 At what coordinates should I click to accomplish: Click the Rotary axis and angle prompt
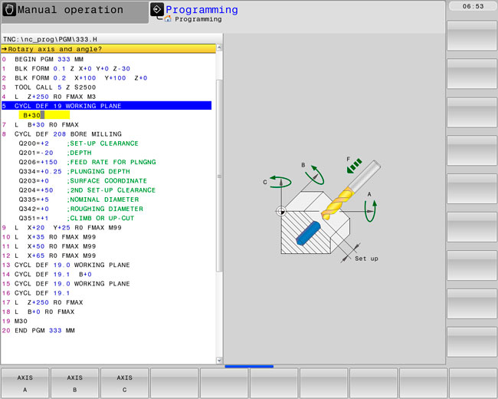click(108, 48)
